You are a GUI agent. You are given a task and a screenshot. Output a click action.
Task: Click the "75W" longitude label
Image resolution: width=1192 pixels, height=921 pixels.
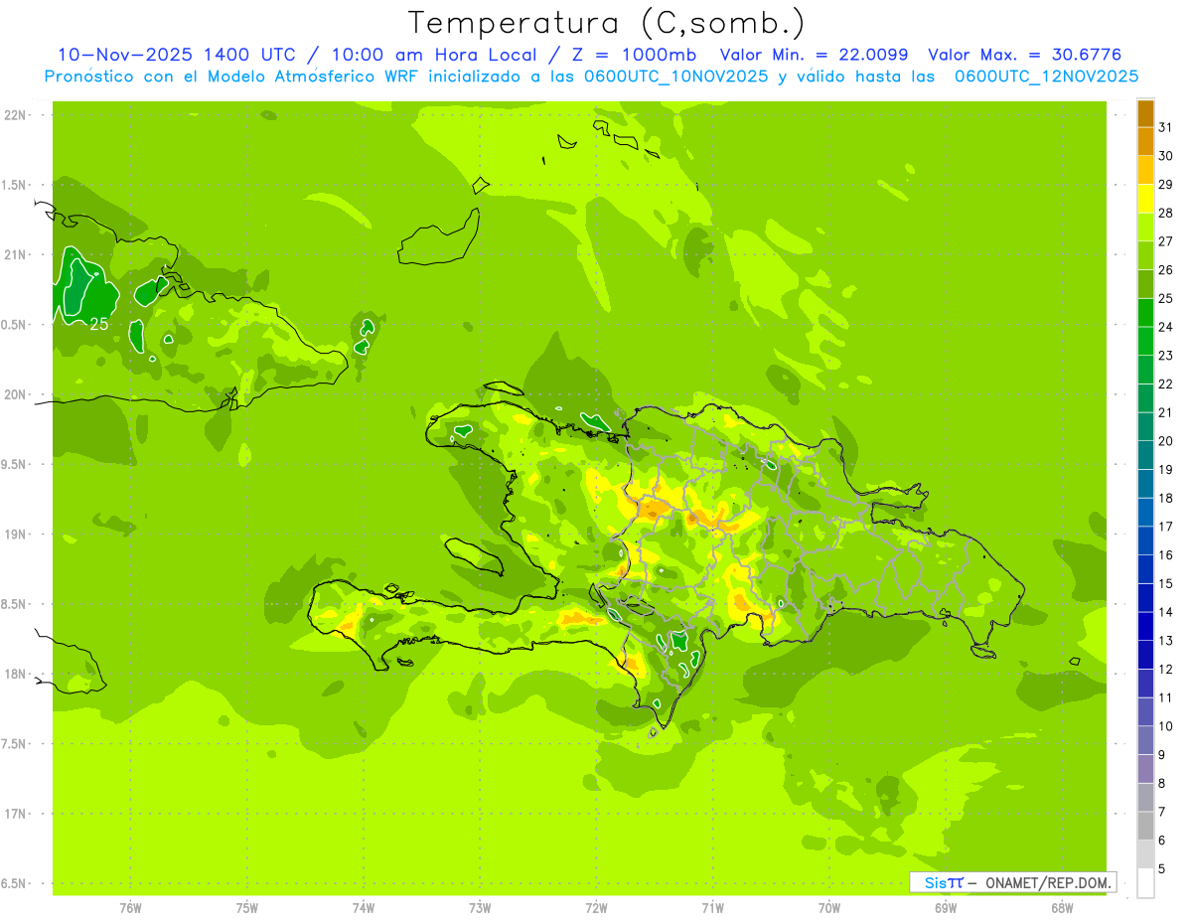[x=247, y=908]
